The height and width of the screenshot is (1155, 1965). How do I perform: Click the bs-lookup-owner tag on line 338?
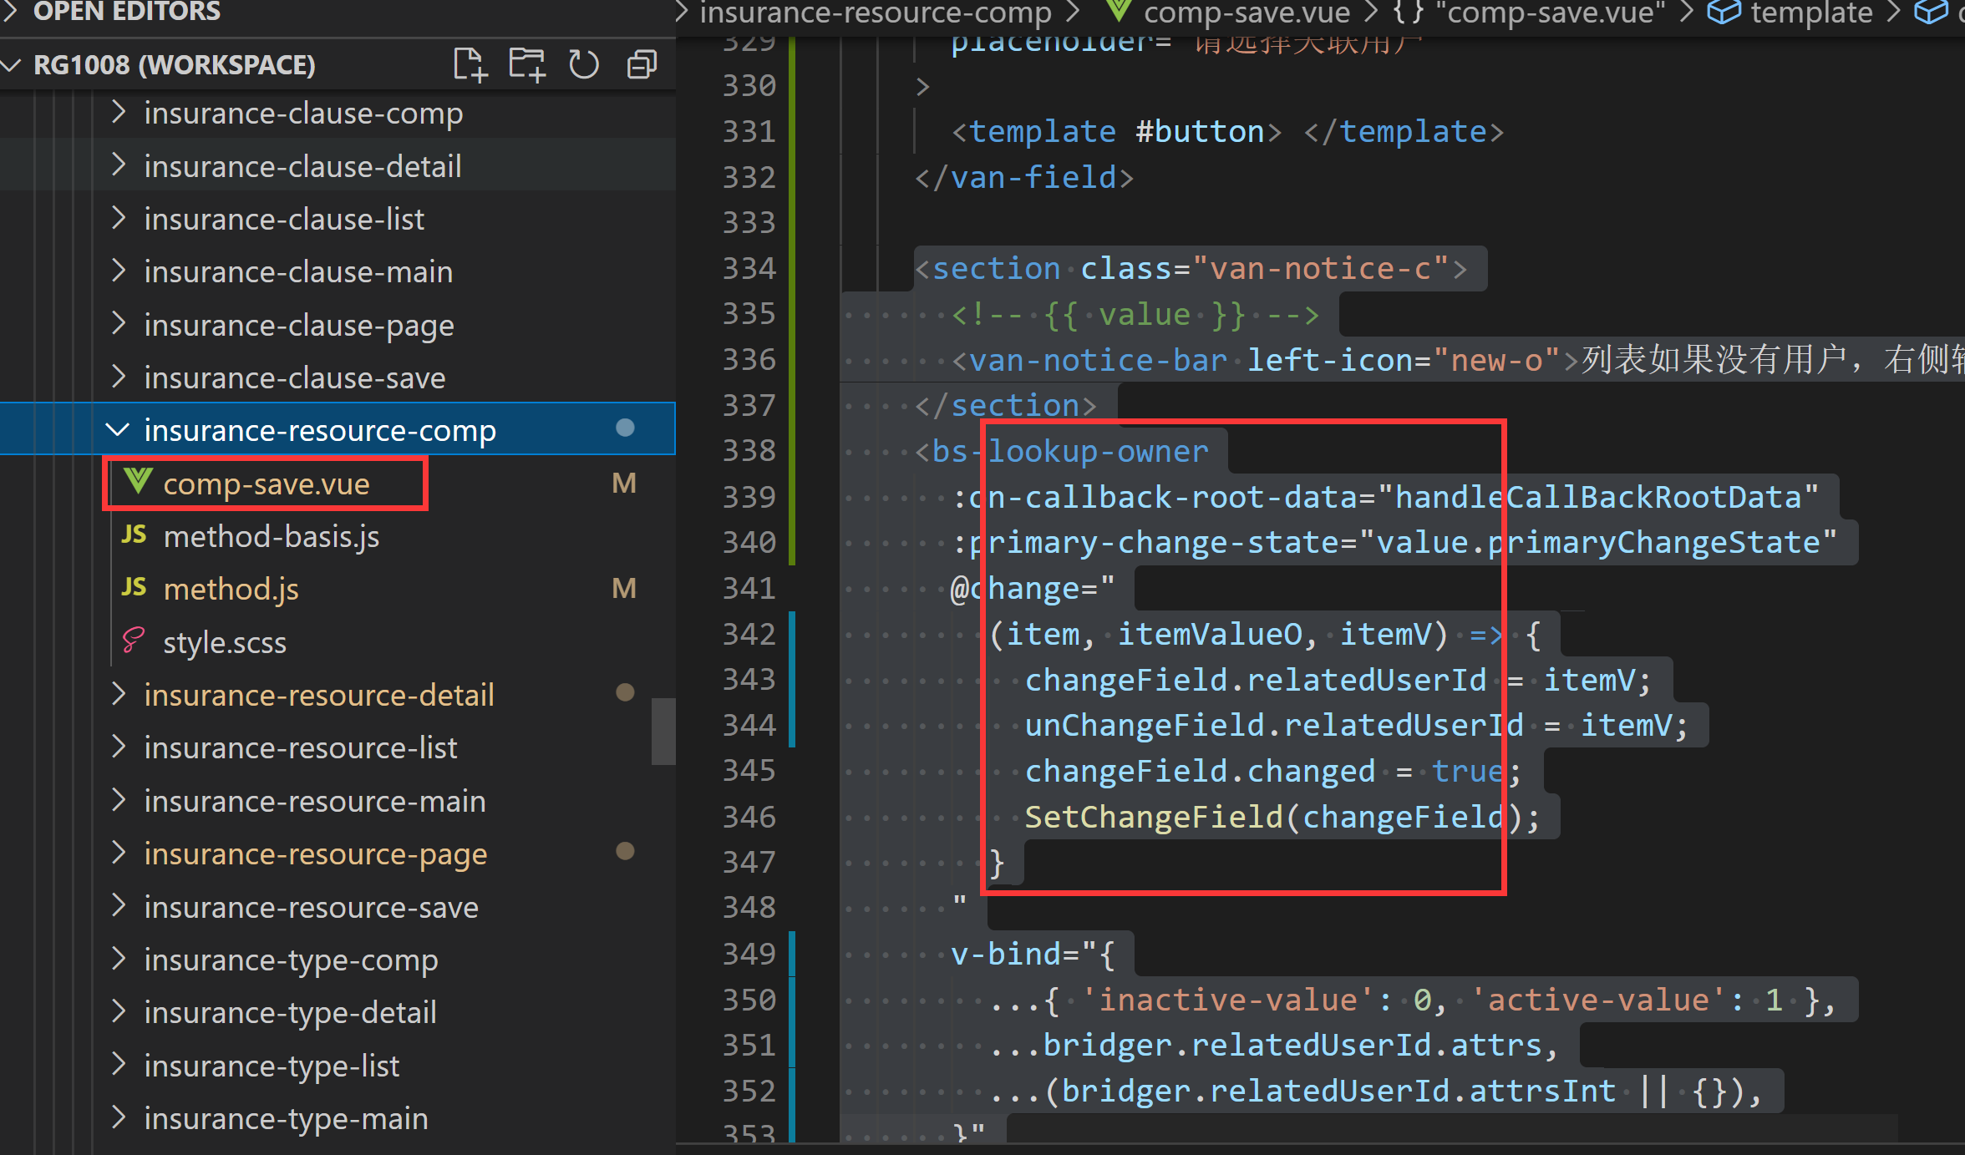1070,451
